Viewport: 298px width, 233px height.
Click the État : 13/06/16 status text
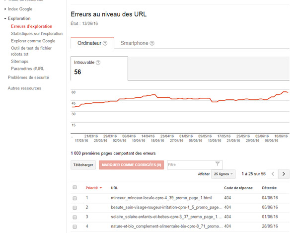click(84, 23)
